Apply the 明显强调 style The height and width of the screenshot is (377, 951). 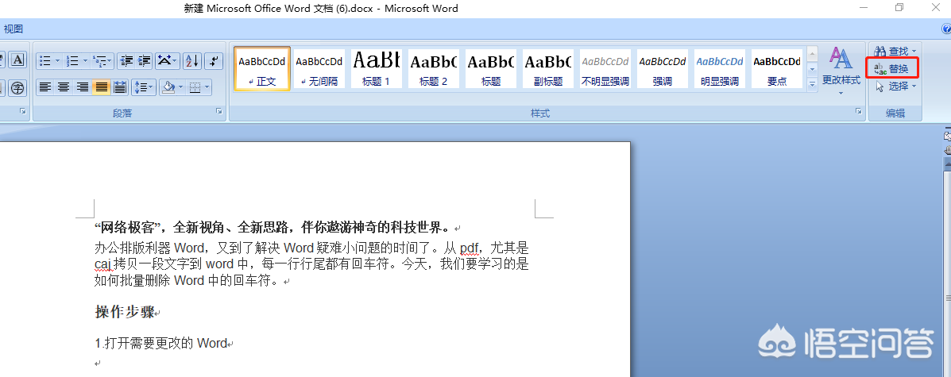point(719,69)
